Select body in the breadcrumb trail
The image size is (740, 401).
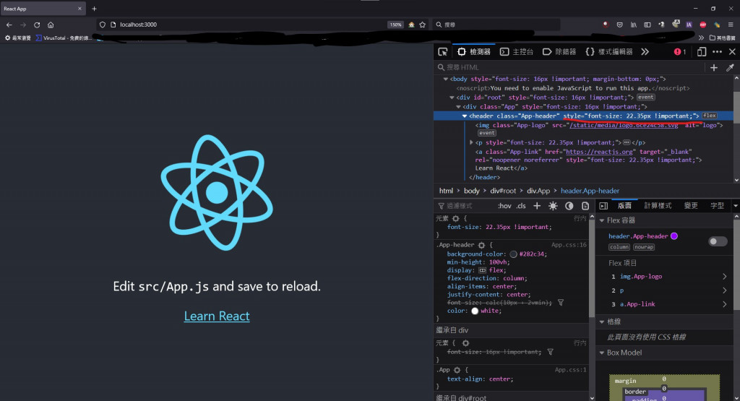[471, 191]
